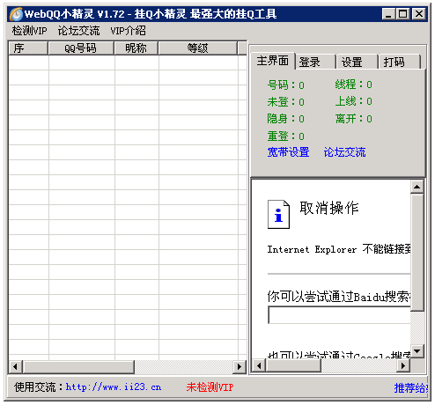Image resolution: width=435 pixels, height=405 pixels.
Task: Click the 未登:0 counter
Action: [285, 102]
